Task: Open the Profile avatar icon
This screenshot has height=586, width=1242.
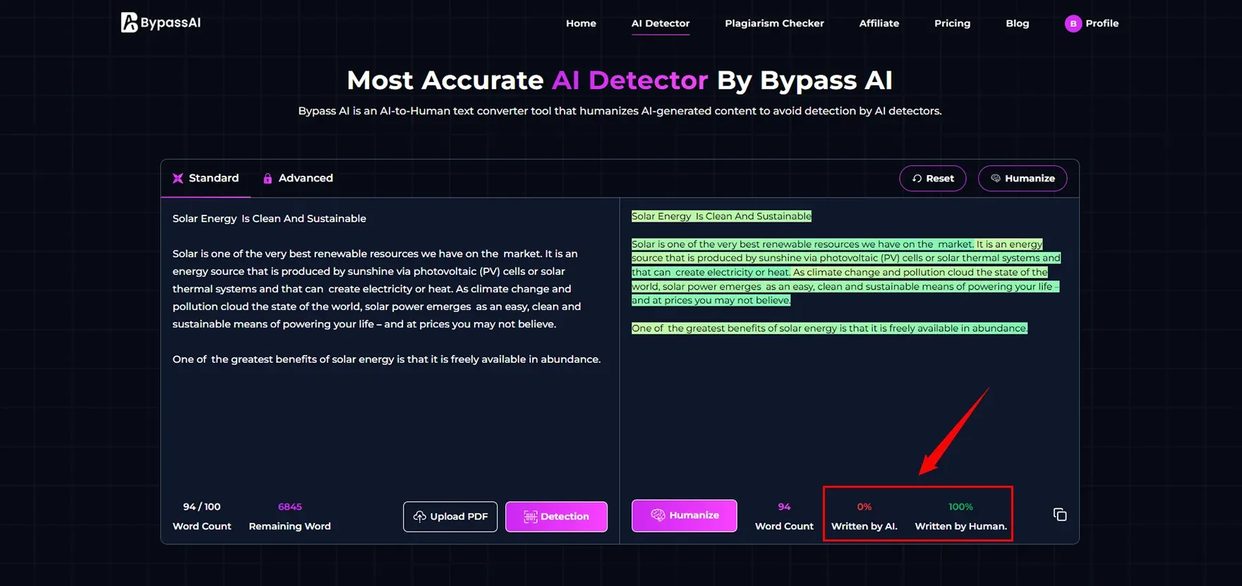Action: point(1073,23)
